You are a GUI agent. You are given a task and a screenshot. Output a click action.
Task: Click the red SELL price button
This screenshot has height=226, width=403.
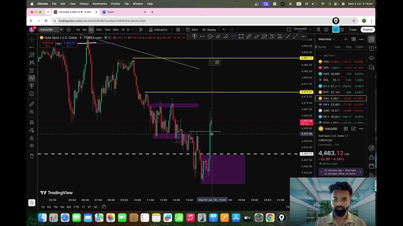click(x=47, y=44)
